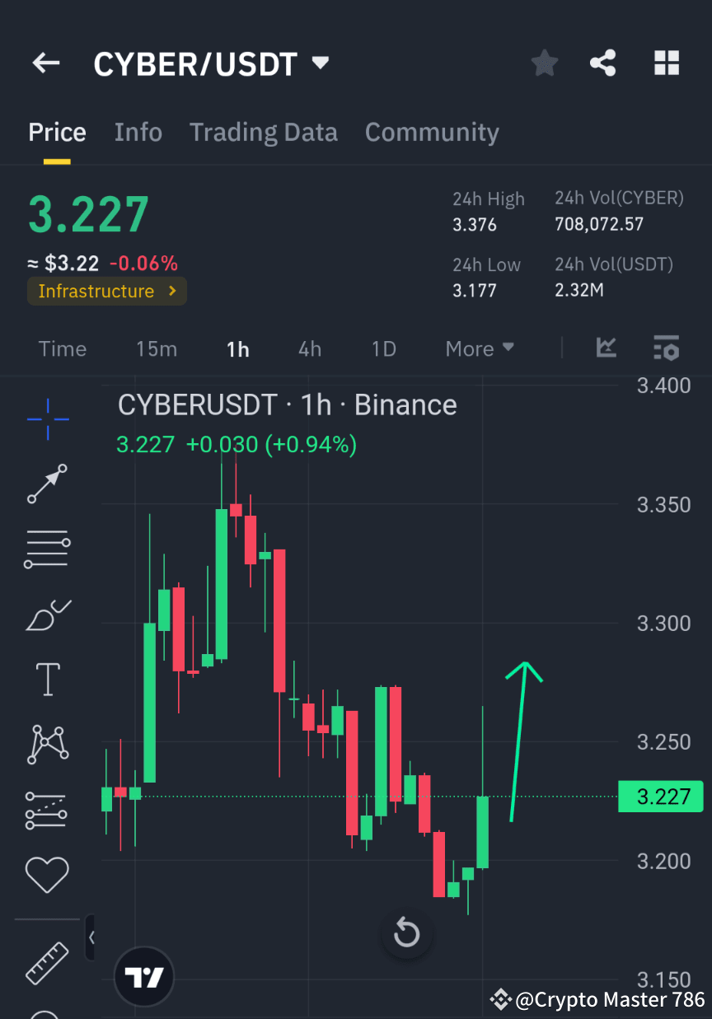Click the green 3.227 price label
Image resolution: width=712 pixels, height=1019 pixels.
pos(660,796)
